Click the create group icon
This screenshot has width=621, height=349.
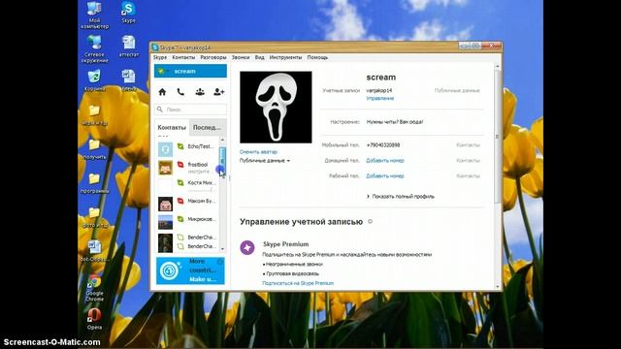[x=200, y=92]
